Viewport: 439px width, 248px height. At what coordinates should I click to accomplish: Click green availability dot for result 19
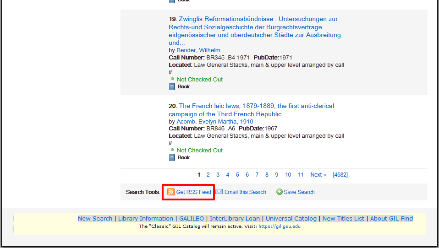(x=172, y=79)
